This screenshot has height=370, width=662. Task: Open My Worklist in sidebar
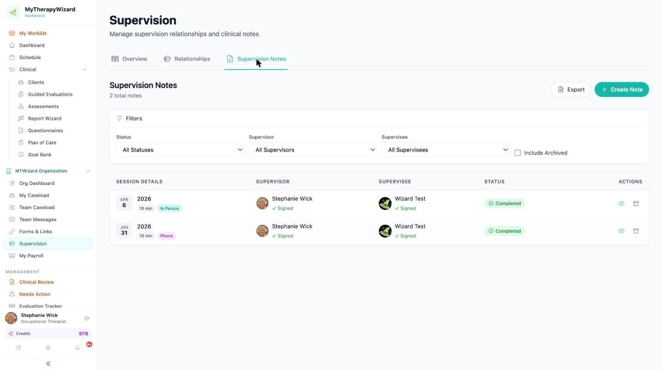click(33, 33)
